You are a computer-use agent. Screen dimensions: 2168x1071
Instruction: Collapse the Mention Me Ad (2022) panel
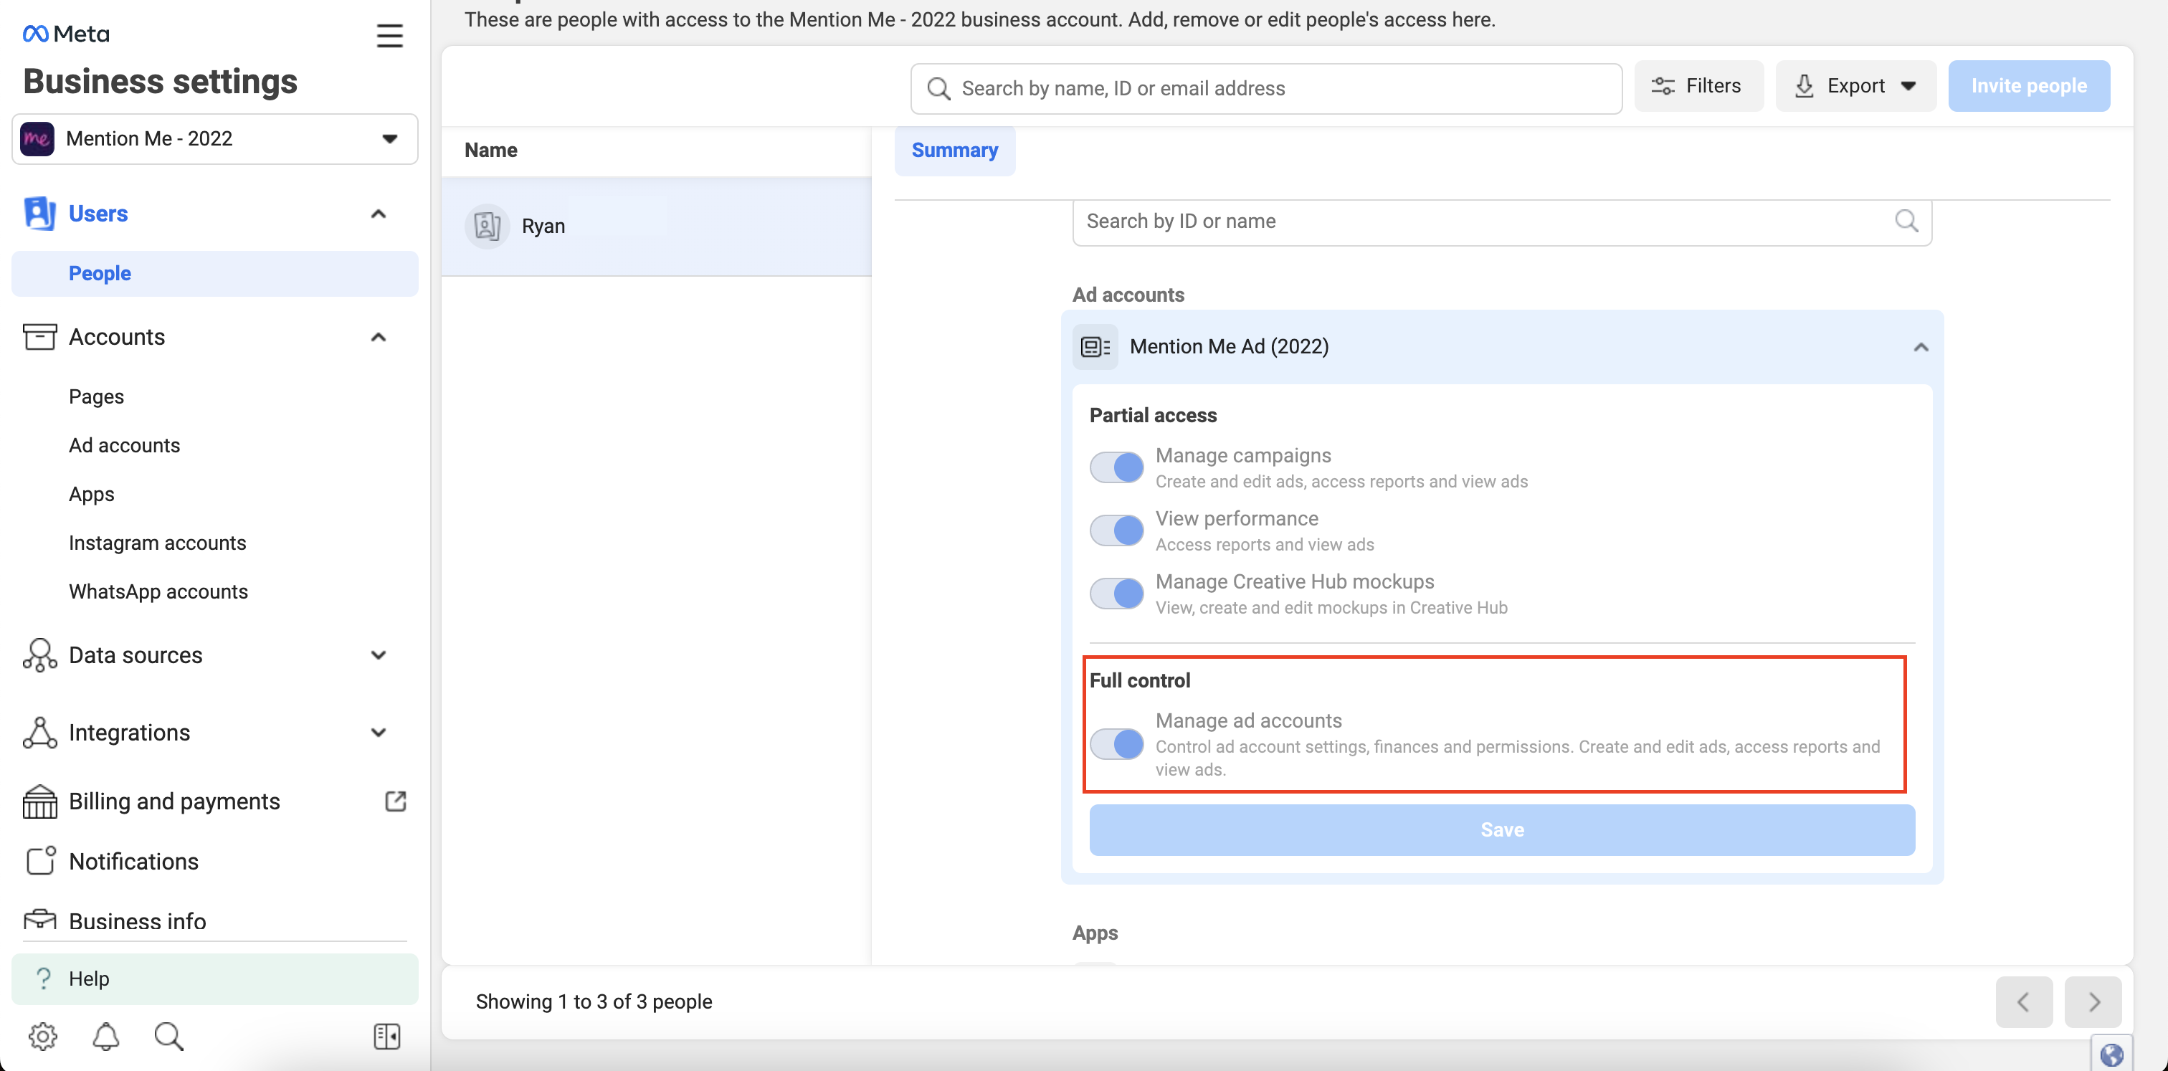[x=1921, y=347]
